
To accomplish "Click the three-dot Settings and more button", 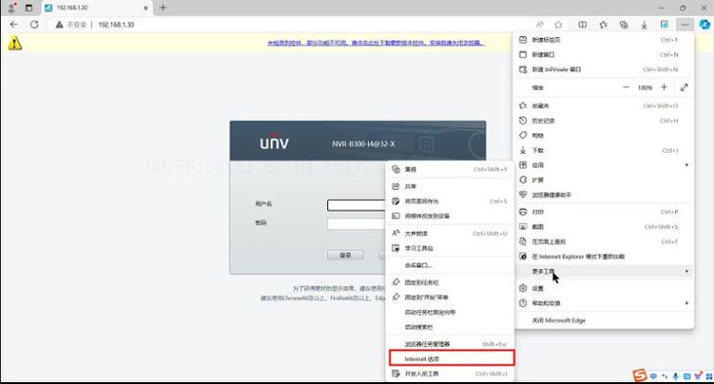I will 685,24.
